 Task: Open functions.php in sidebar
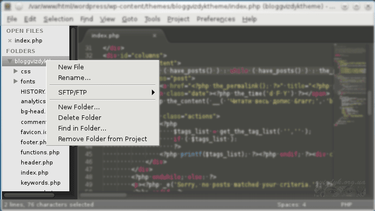click(40, 152)
